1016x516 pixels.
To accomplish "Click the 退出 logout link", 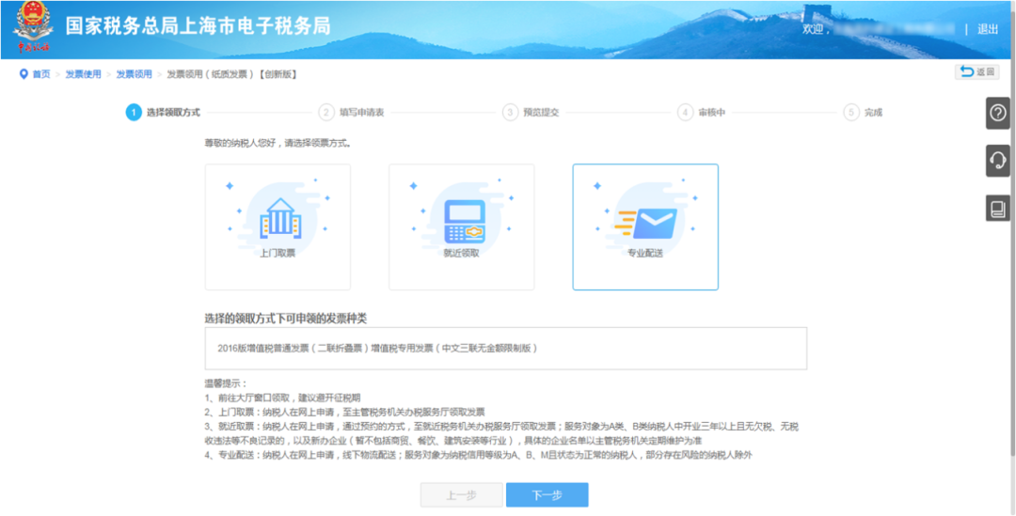I will 988,29.
